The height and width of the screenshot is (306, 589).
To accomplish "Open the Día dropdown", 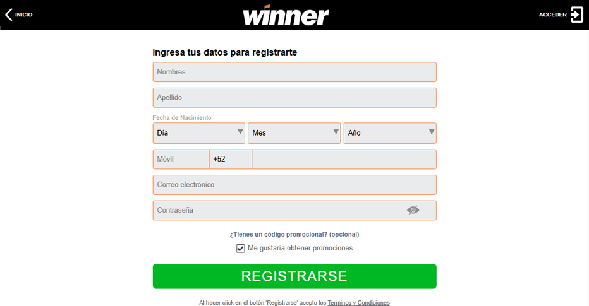I will 198,133.
